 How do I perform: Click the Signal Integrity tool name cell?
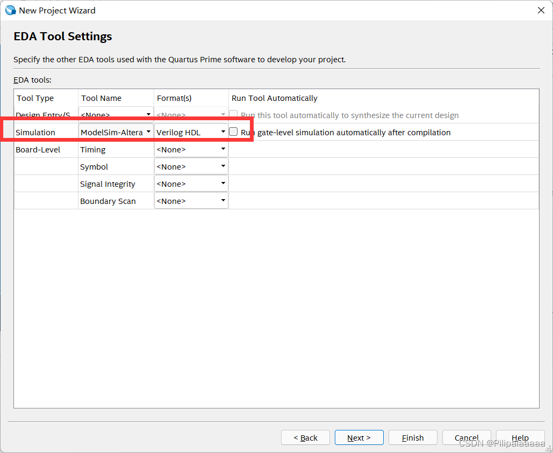click(116, 184)
